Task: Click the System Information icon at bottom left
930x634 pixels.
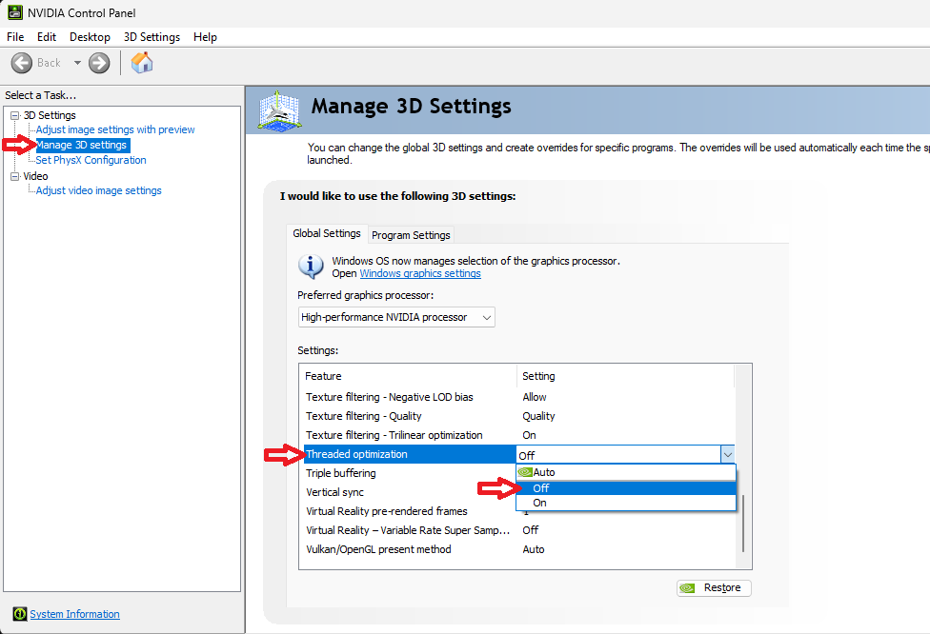Action: (19, 614)
